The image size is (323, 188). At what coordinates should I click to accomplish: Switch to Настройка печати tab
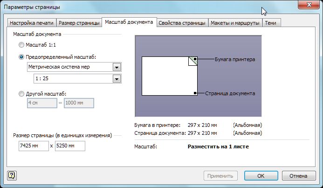click(x=32, y=23)
